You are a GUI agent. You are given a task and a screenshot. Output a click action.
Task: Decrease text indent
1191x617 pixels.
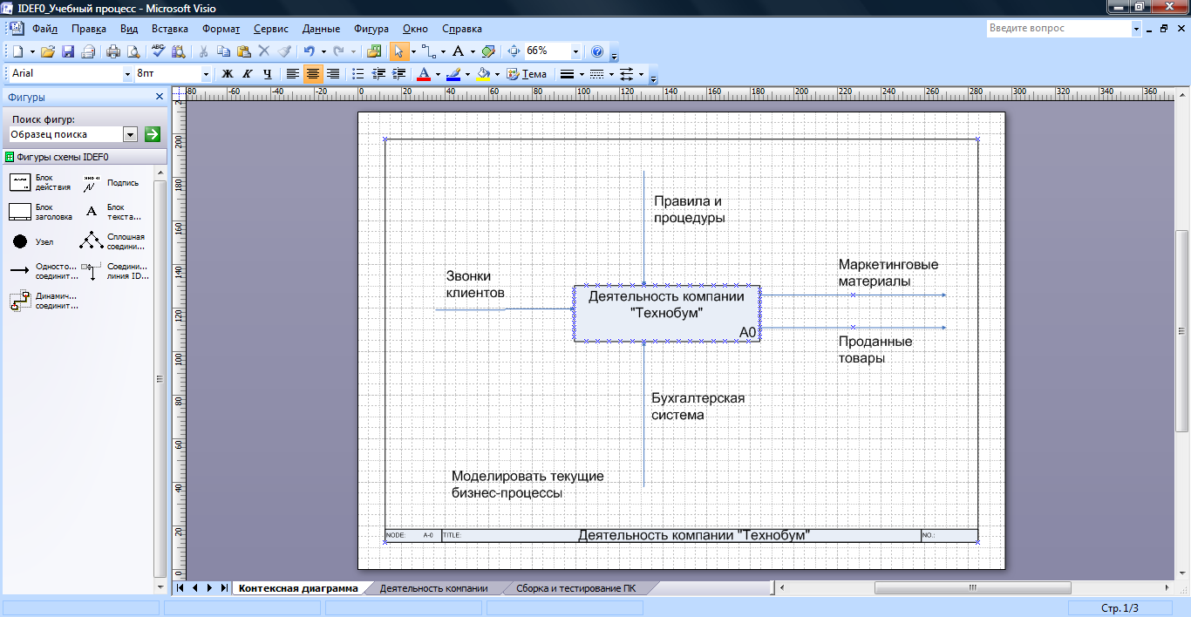[378, 74]
